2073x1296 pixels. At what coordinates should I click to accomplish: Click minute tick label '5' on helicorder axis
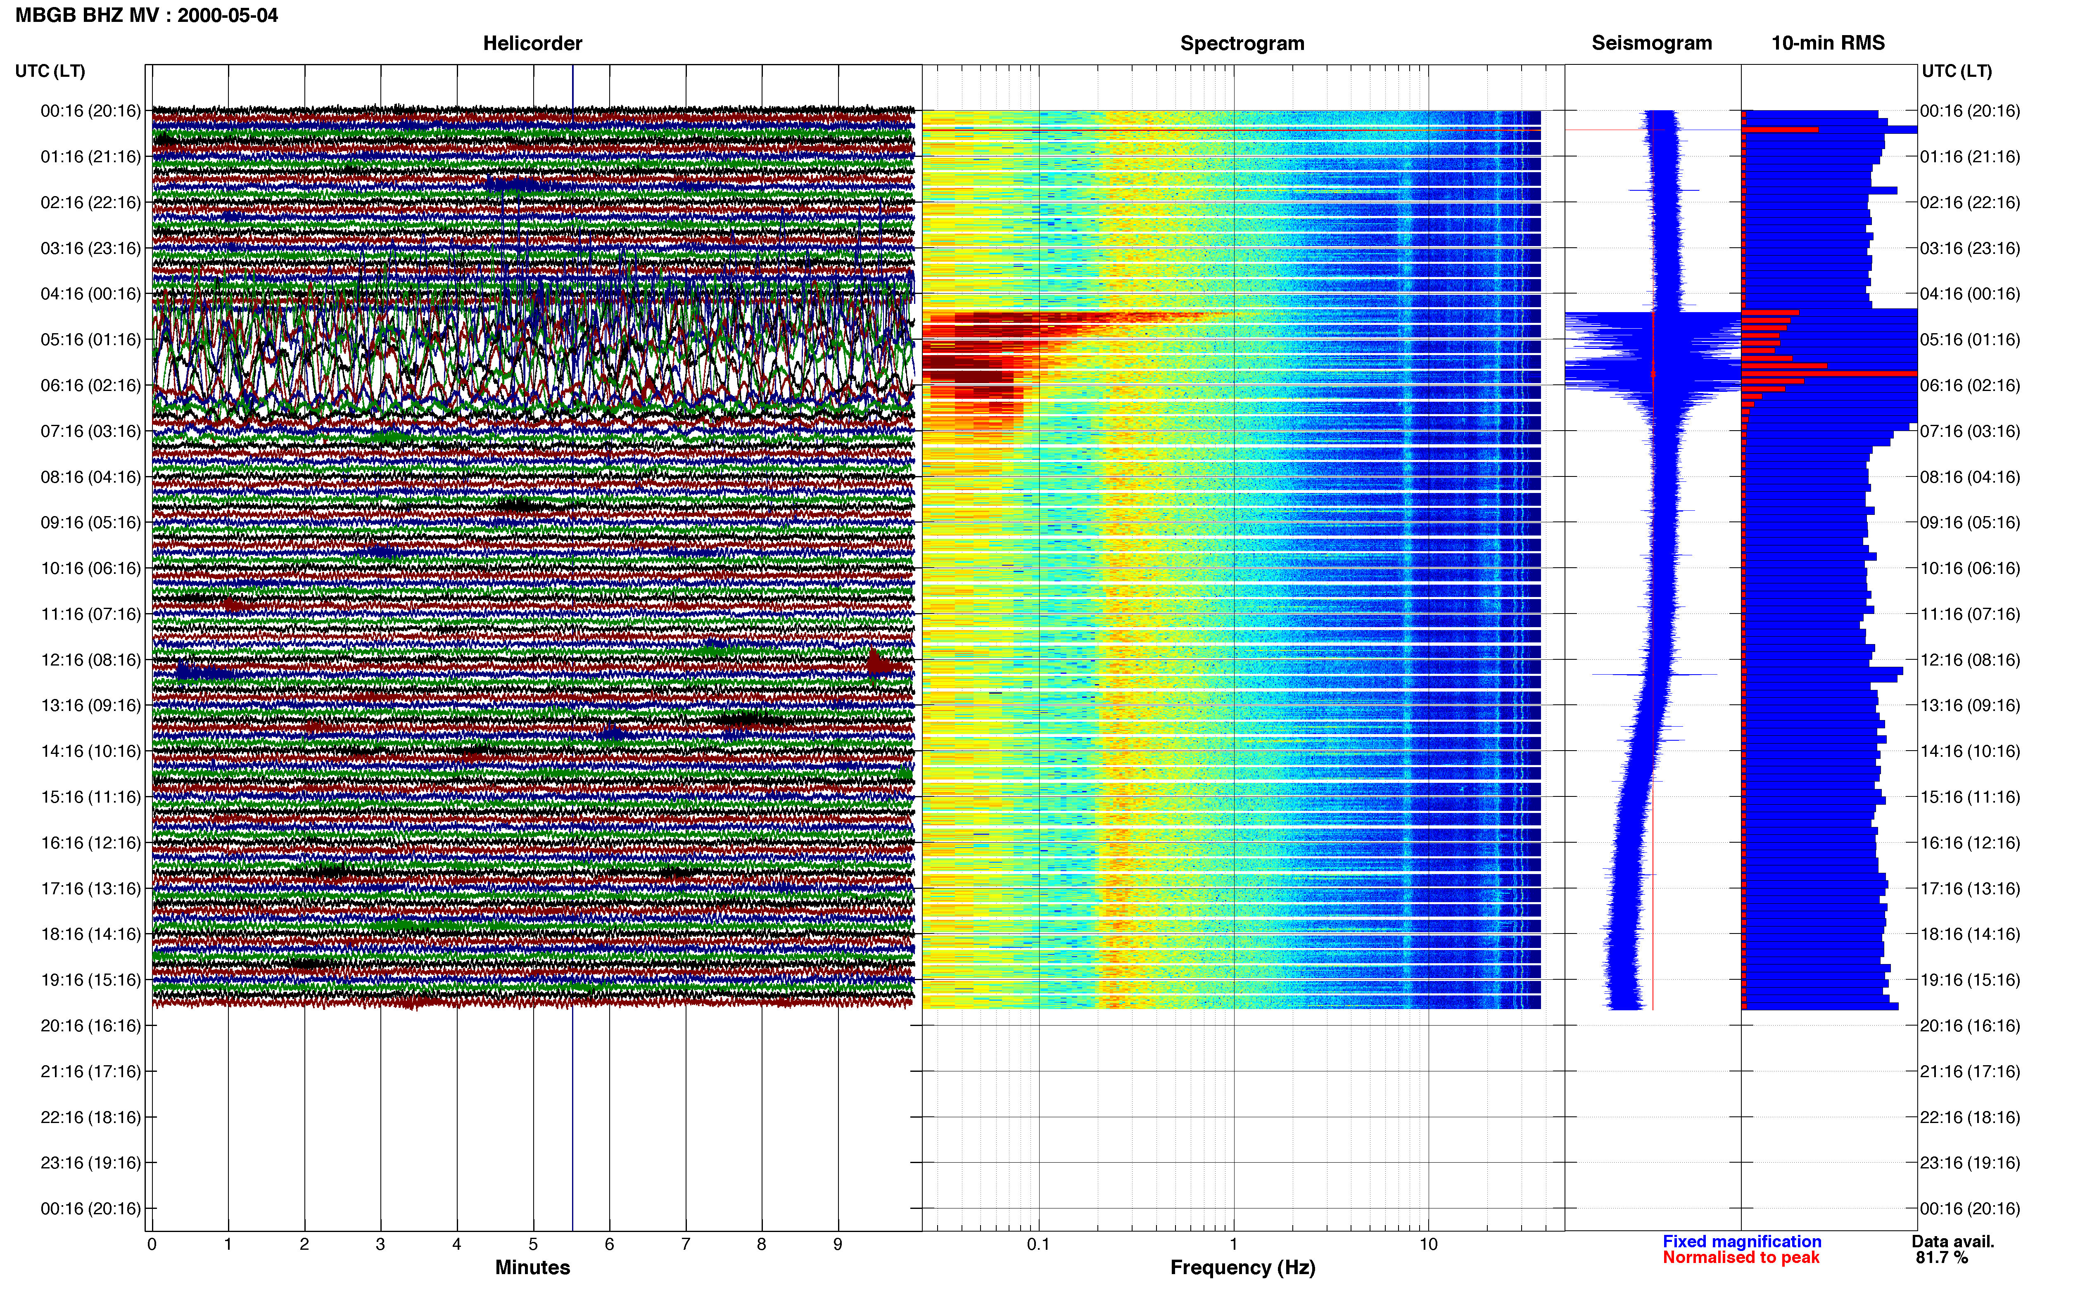click(x=533, y=1244)
